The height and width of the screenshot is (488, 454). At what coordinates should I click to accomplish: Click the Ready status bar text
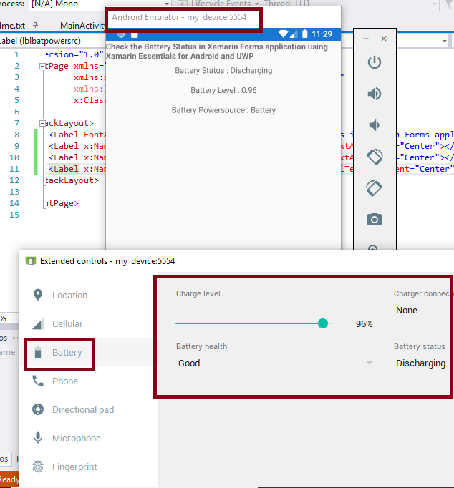tap(9, 479)
